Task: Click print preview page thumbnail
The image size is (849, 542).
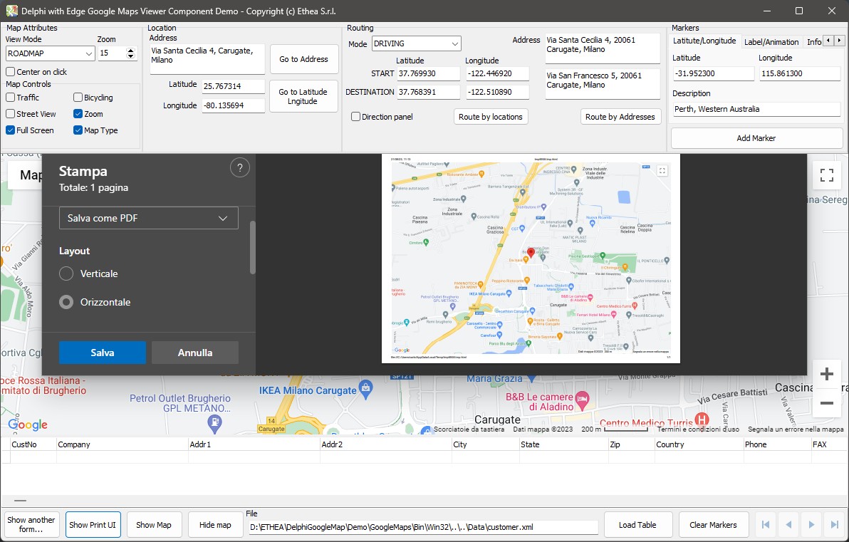Action: pos(531,259)
